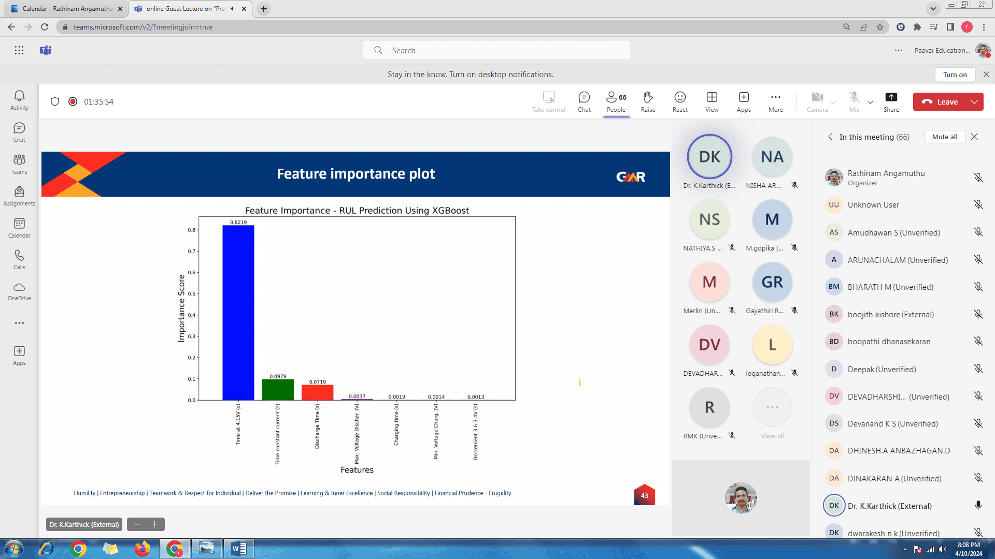
Task: Click the Mute all button
Action: [944, 137]
